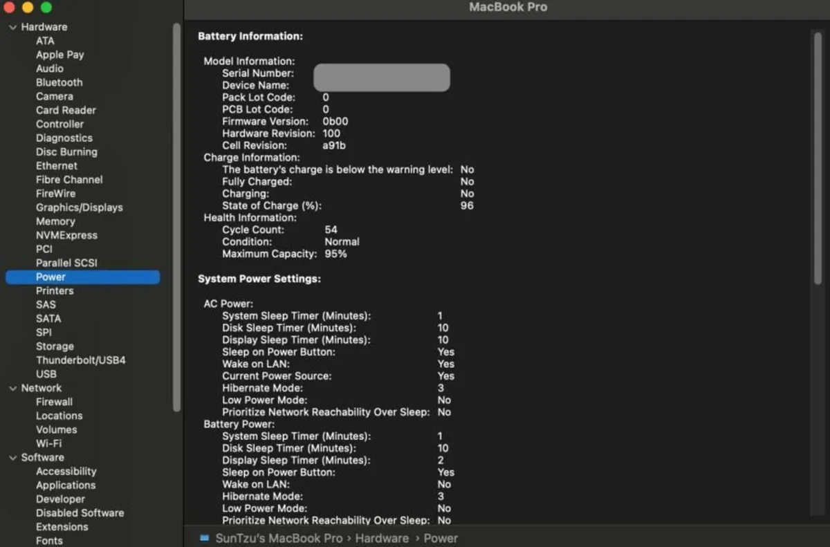The image size is (830, 547).
Task: Select SAS in the sidebar
Action: point(46,304)
